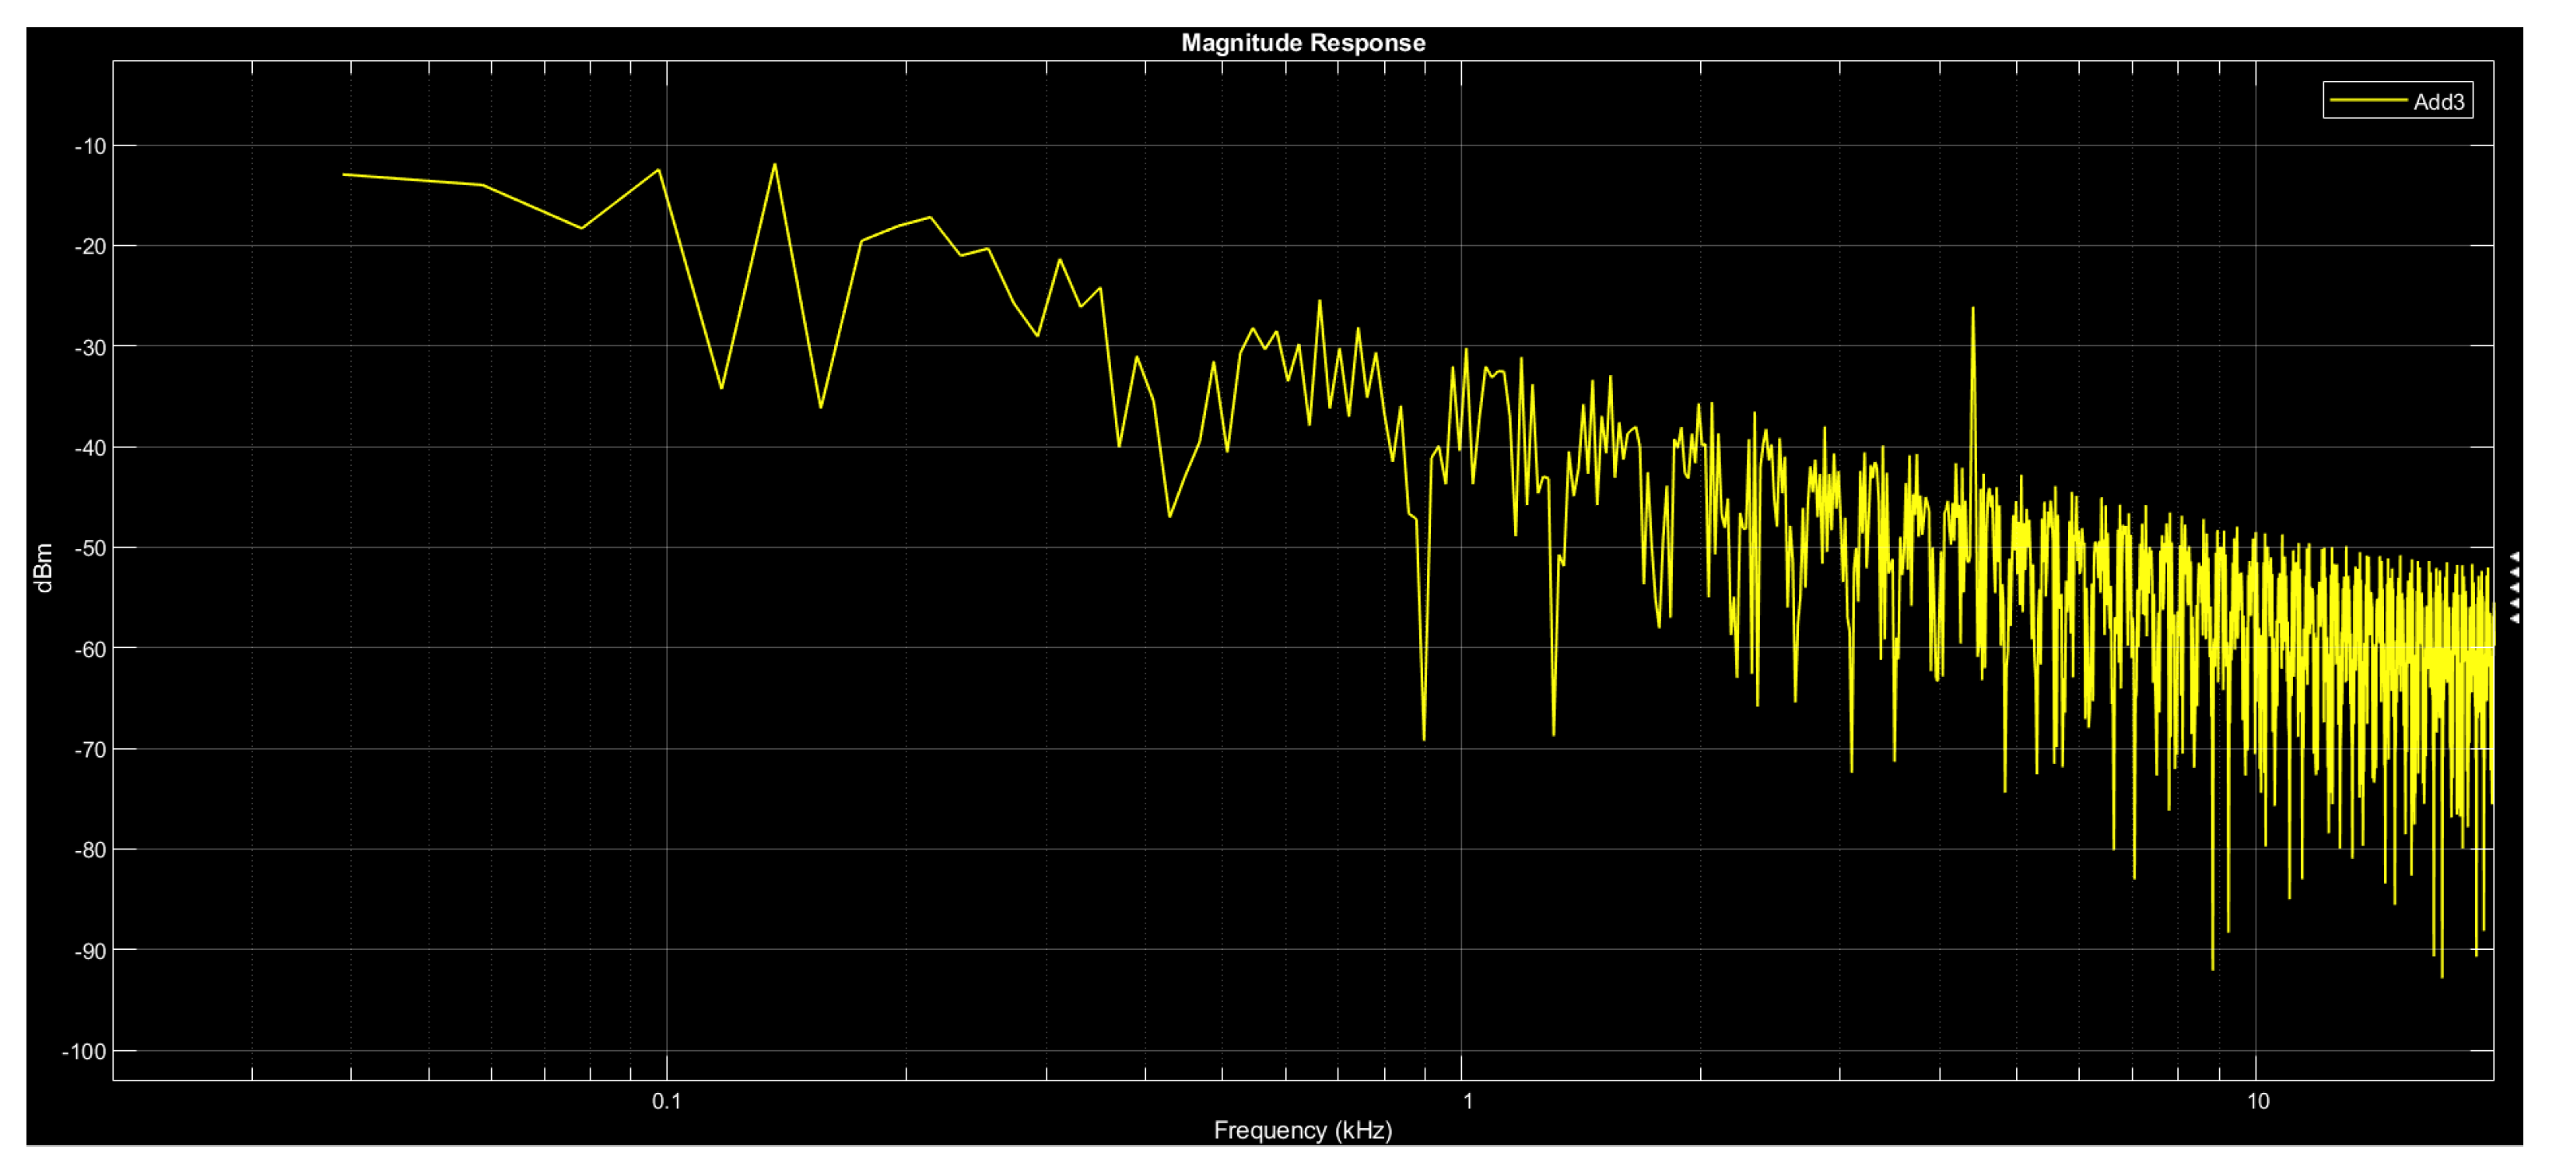Click the leftmost starting point of the trace

tap(345, 174)
